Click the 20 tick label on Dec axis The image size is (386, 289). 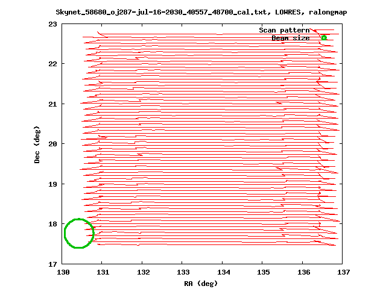click(x=52, y=144)
